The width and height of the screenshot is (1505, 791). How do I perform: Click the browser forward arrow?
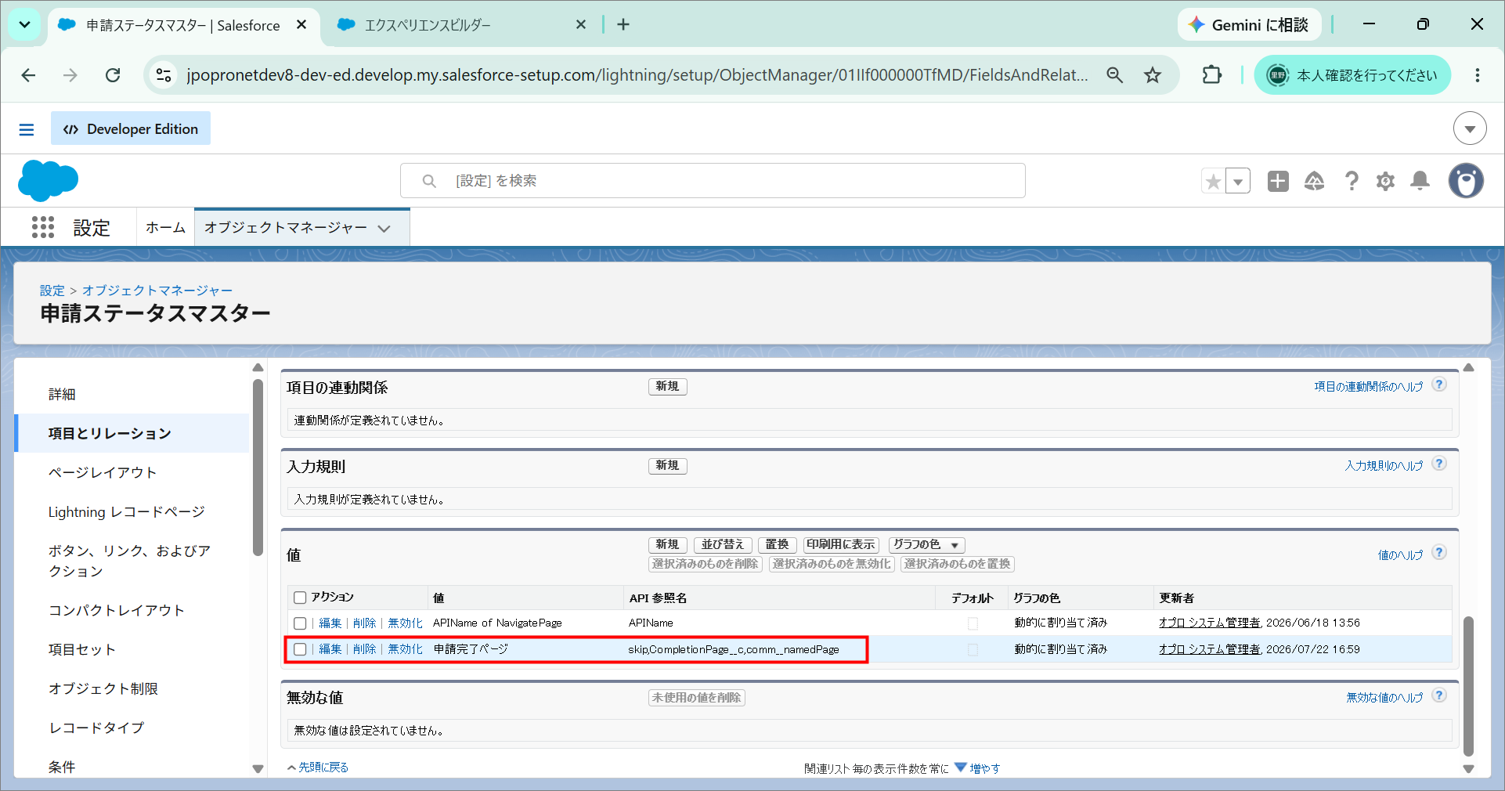tap(70, 75)
